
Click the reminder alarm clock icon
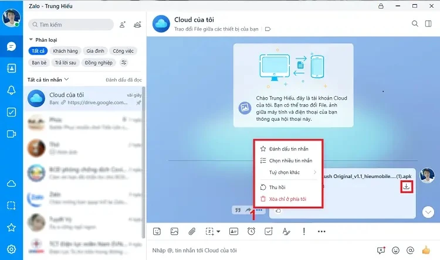[x=251, y=231]
